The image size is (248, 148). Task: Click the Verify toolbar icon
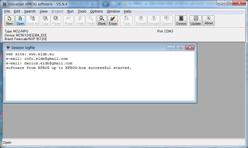(x=91, y=20)
